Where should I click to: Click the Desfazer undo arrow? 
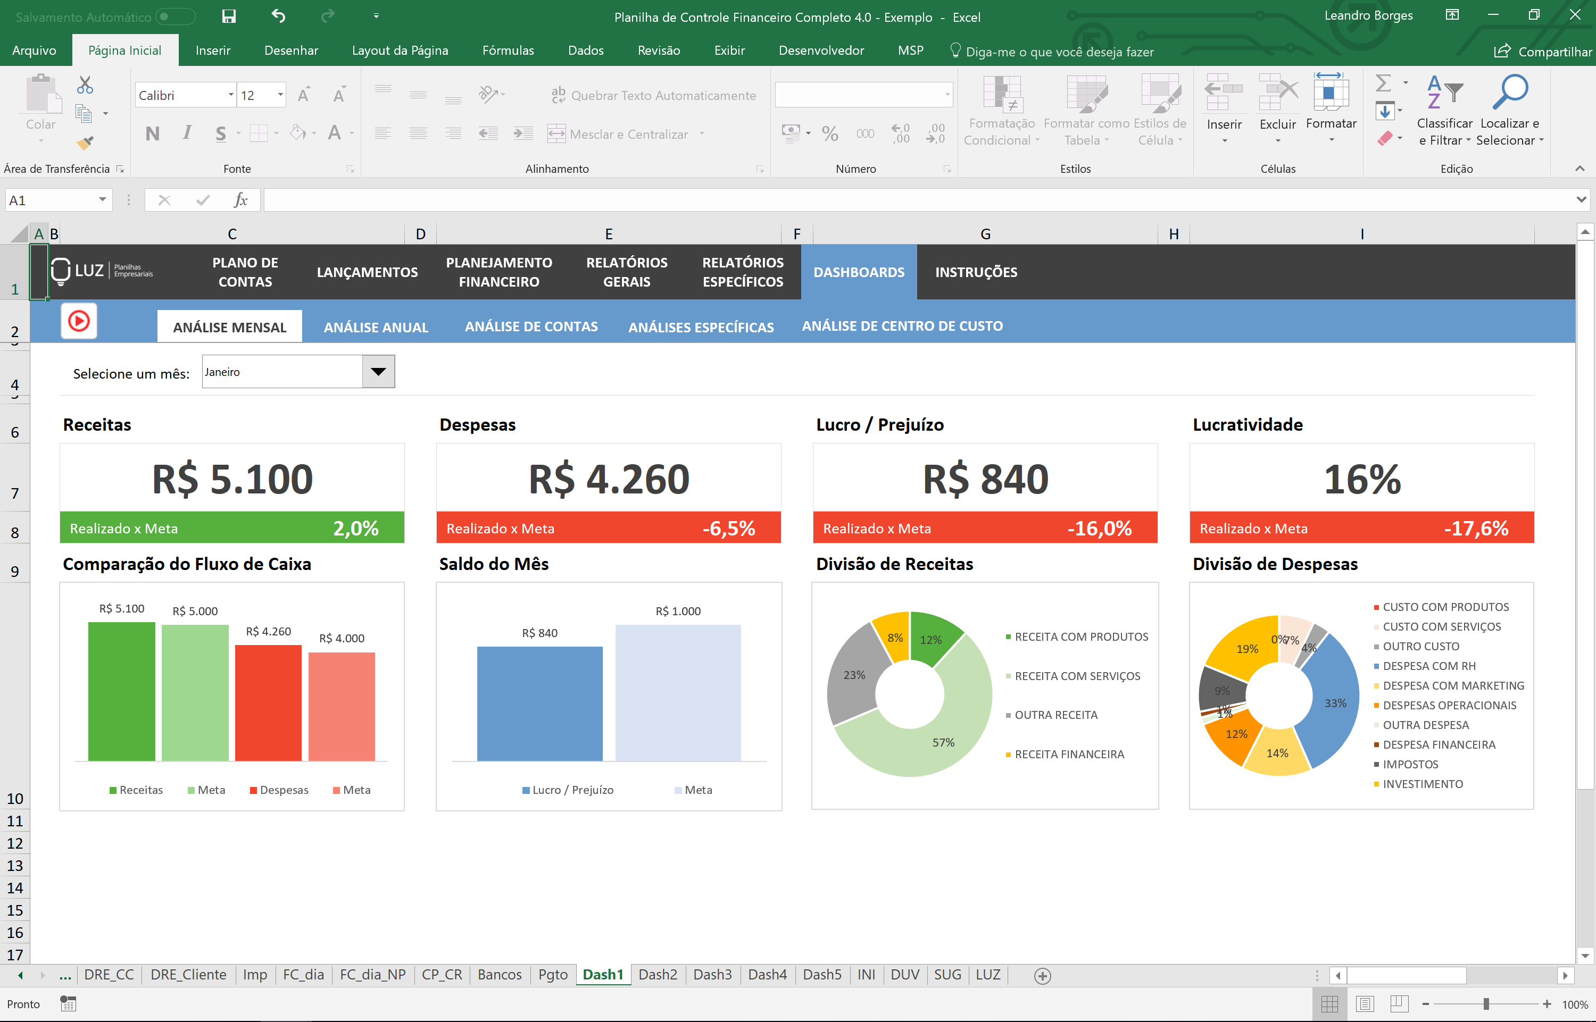(x=278, y=16)
